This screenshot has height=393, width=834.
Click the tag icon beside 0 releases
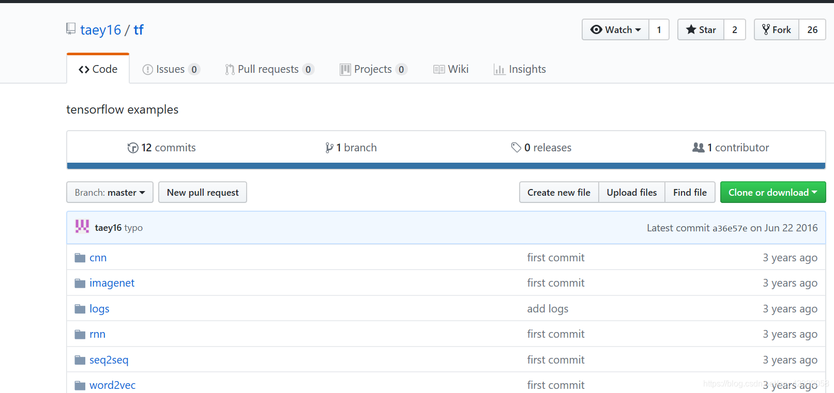coord(516,147)
